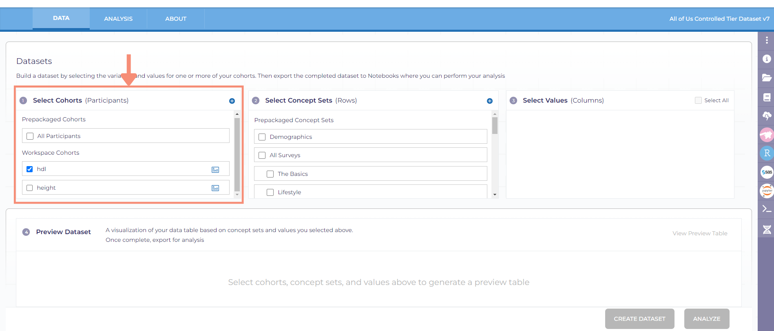774x331 pixels.
Task: Open the chart icon for height cohort
Action: 215,188
